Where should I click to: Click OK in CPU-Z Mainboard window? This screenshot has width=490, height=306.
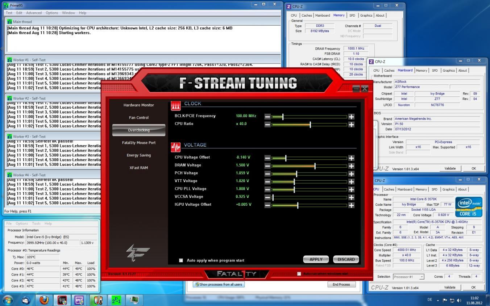pyautogui.click(x=473, y=168)
